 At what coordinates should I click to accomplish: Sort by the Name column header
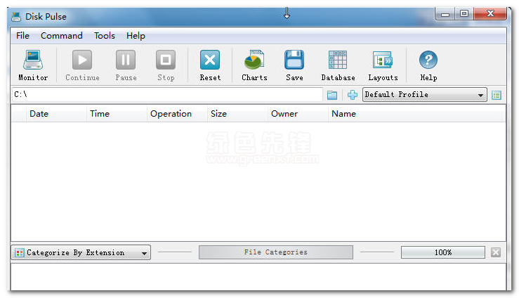(x=416, y=114)
